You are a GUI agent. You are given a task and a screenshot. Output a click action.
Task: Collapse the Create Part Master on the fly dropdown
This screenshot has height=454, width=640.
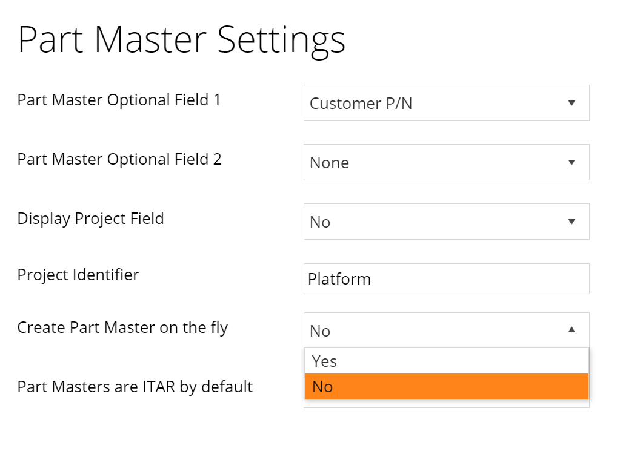pyautogui.click(x=446, y=330)
